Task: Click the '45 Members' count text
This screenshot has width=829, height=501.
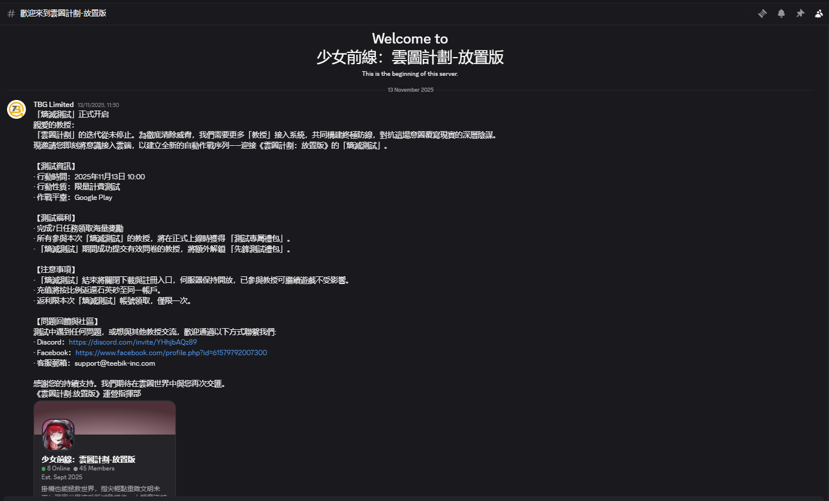Action: (x=97, y=469)
